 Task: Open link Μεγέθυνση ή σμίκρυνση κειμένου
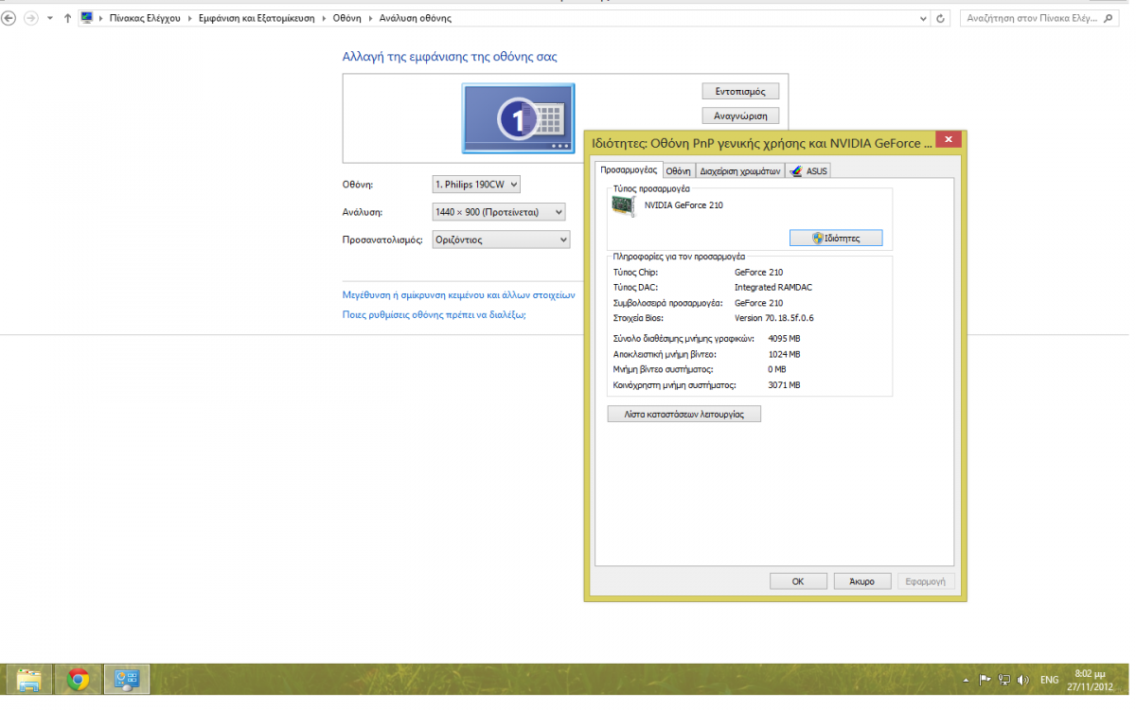[x=458, y=294]
